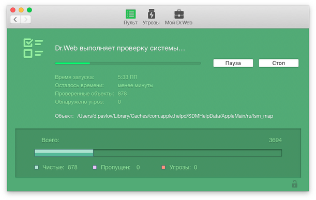Click the 'Осталось времени:' label
The image size is (316, 200).
pos(80,86)
